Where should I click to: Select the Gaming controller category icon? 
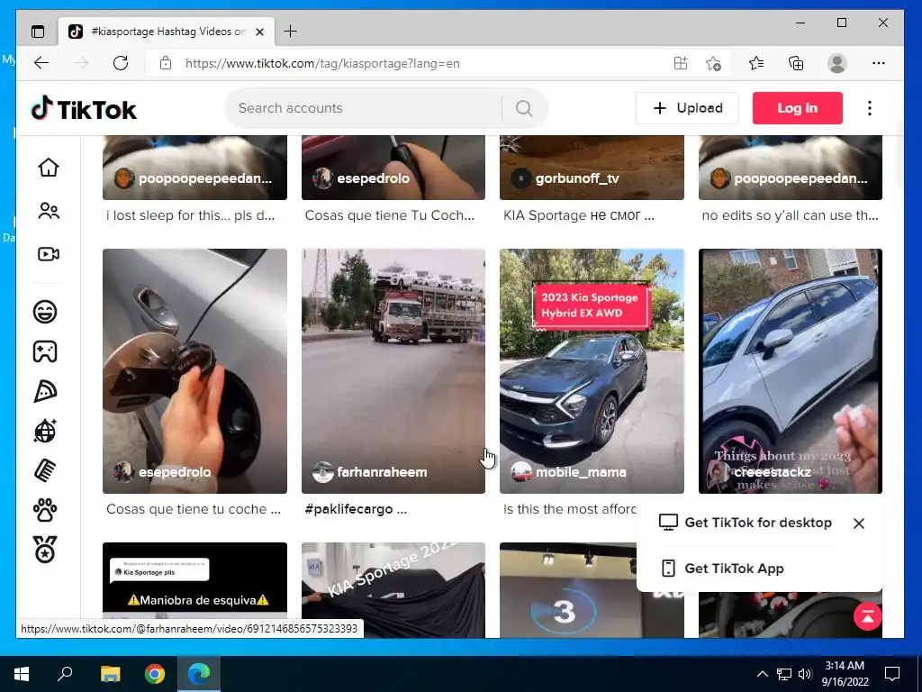pyautogui.click(x=45, y=351)
